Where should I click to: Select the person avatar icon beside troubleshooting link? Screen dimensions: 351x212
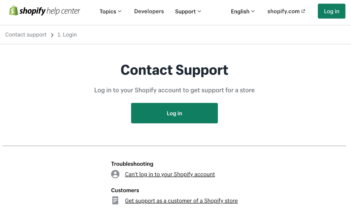coord(115,174)
